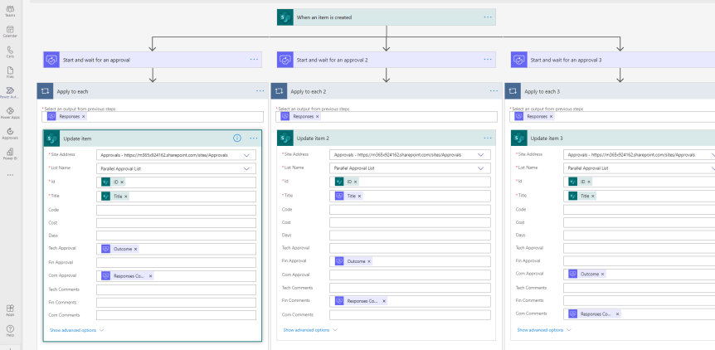Remove Outcome token from Fin Approval in Update item 2

tap(369, 261)
